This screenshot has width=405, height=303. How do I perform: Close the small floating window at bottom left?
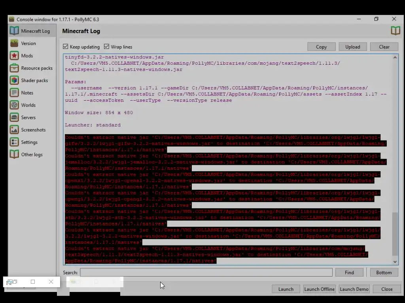(x=51, y=282)
